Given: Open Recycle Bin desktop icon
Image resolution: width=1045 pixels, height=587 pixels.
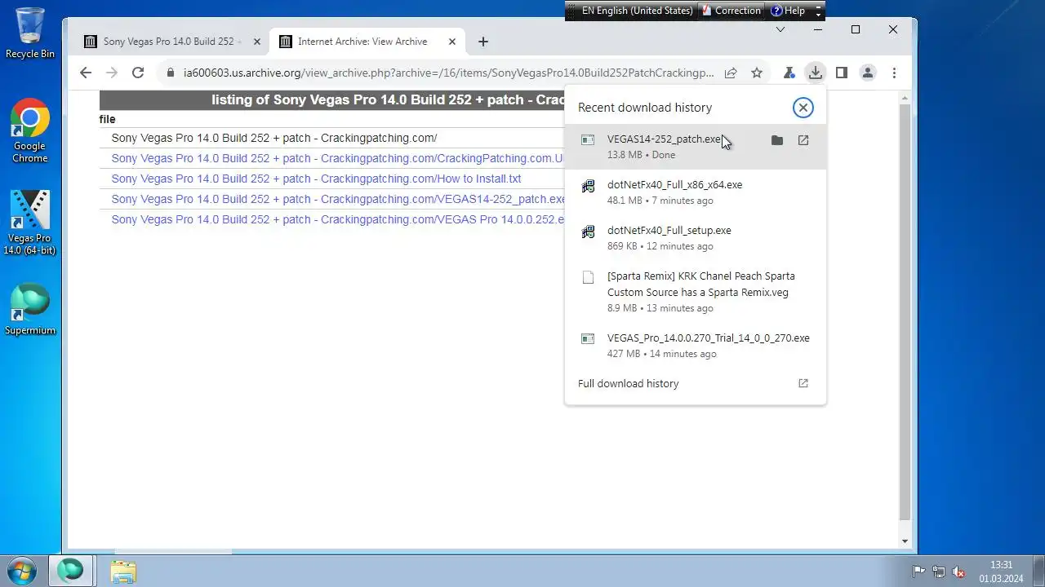Looking at the screenshot, I should click(x=30, y=33).
